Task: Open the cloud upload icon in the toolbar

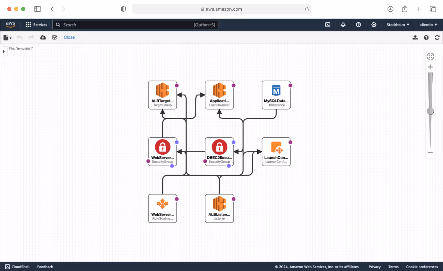Action: point(43,37)
